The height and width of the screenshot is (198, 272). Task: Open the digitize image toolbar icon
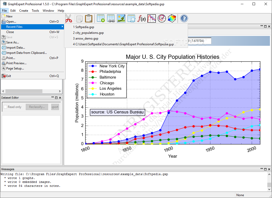point(121,18)
